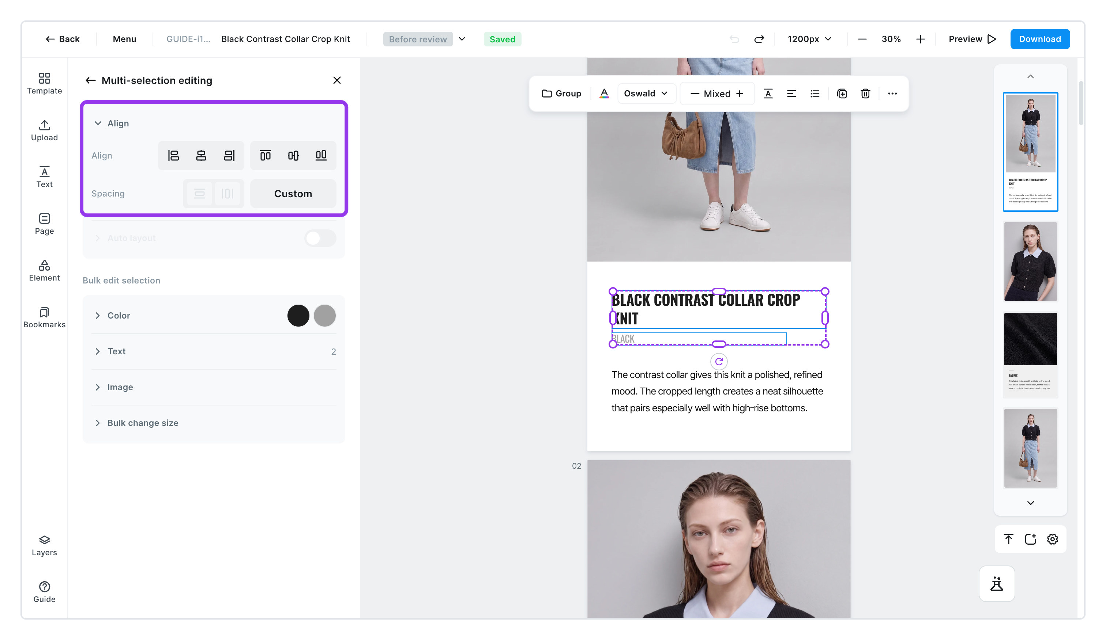Image resolution: width=1106 pixels, height=640 pixels.
Task: Open the Bookmarks sidebar tab
Action: 44,318
